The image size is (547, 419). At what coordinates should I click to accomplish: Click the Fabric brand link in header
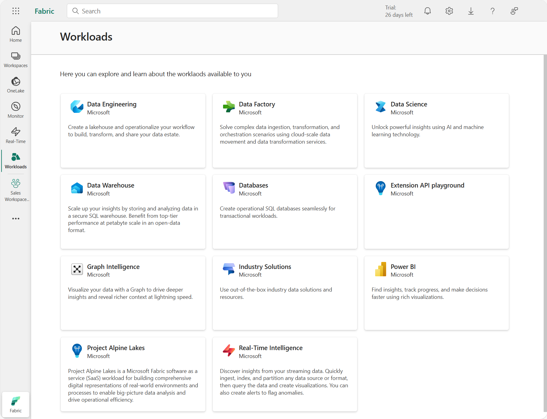[x=44, y=11]
